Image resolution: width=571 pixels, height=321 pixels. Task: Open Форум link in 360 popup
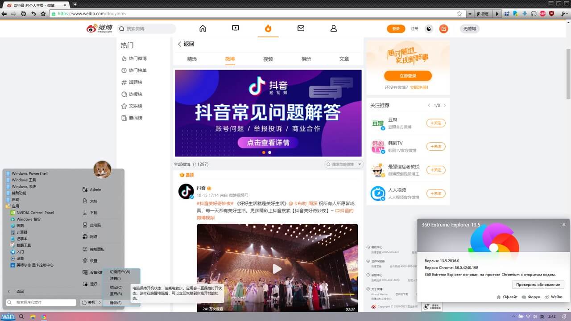tap(530, 297)
